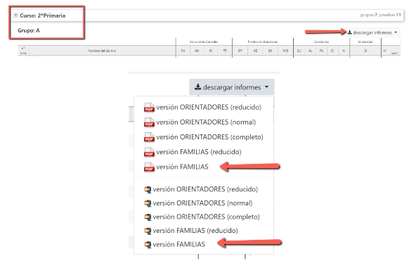Click the OP column header
The width and height of the screenshot is (416, 273).
click(x=240, y=51)
